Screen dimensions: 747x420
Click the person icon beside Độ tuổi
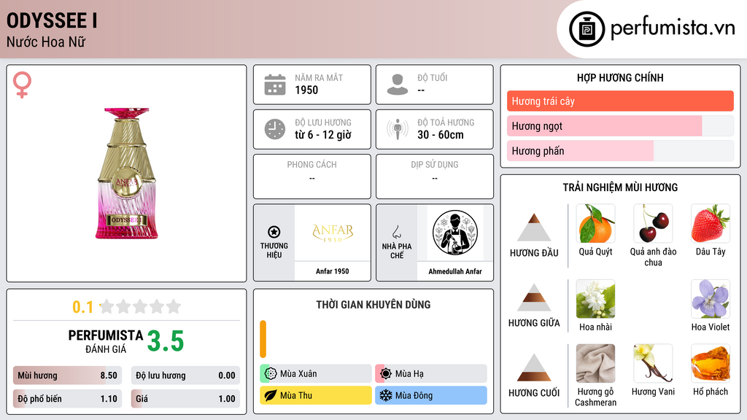[x=398, y=85]
